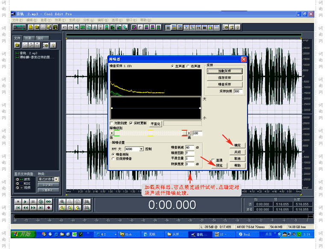Click the noise reduction level value field (100)
Image resolution: width=325 pixels, height=249 pixels.
197,133
